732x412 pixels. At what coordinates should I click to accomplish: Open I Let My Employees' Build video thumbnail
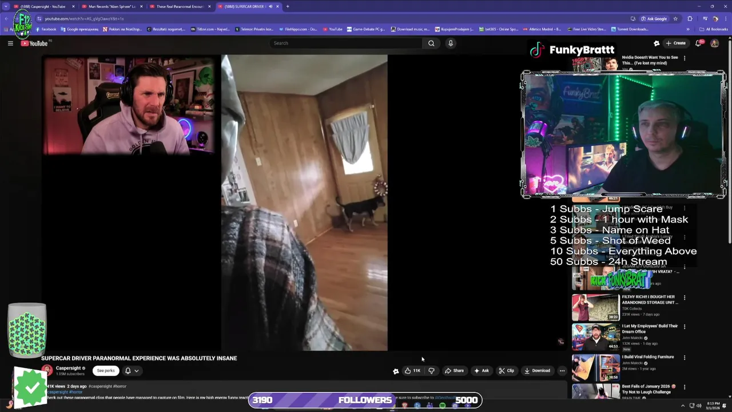[x=595, y=336]
